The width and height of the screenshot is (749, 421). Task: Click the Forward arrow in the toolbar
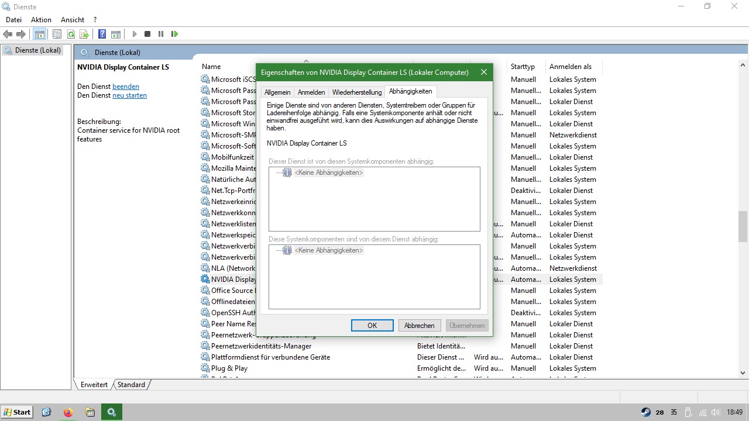pos(21,34)
